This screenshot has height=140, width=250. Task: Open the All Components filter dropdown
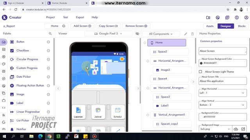161,34
